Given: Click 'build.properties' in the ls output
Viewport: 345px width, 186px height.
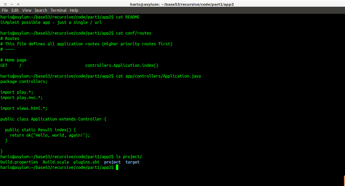Looking at the screenshot, I should [19, 162].
